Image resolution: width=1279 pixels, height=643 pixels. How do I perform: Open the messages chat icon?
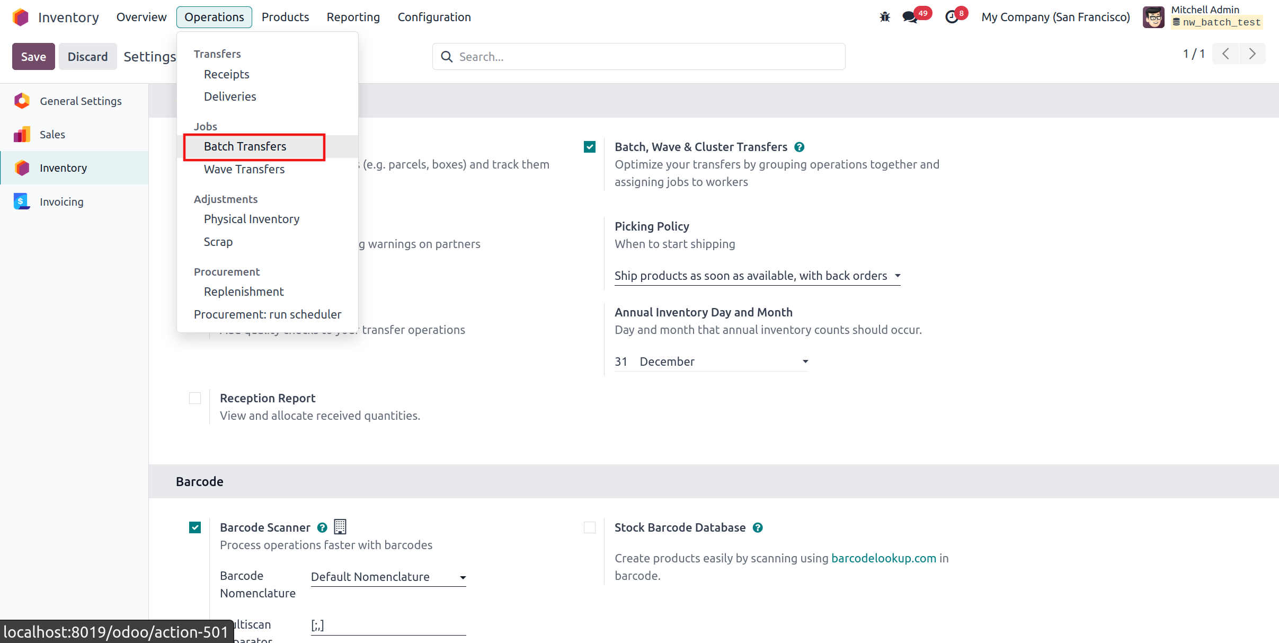[x=910, y=17]
